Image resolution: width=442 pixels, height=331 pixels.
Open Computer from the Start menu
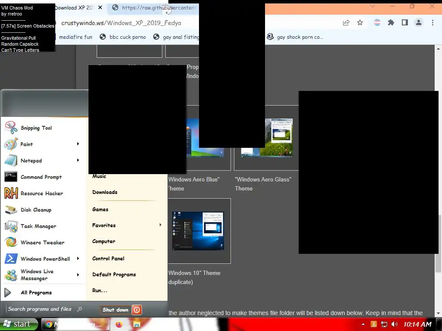point(104,241)
